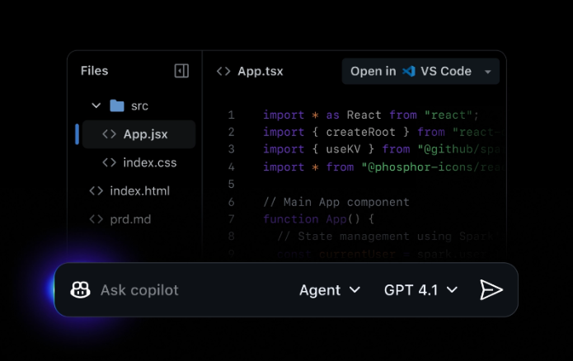
Task: Focus the Ask copilot input field
Action: 139,290
